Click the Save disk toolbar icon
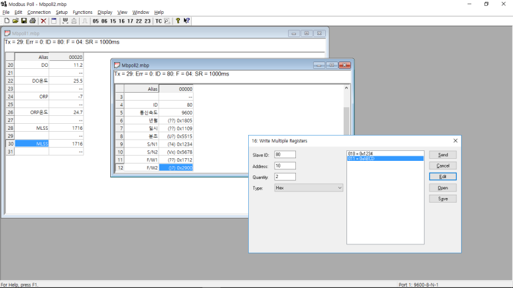This screenshot has height=288, width=513. click(23, 21)
